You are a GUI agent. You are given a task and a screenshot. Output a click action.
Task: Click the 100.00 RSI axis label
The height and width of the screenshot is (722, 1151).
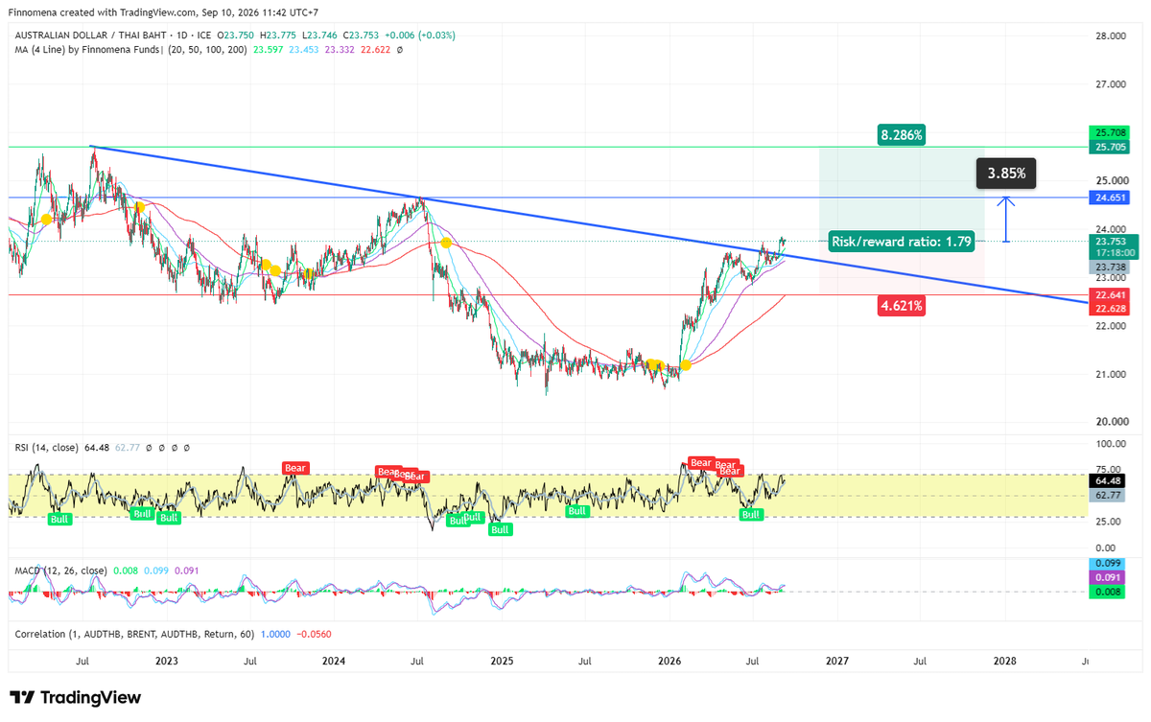click(1110, 444)
